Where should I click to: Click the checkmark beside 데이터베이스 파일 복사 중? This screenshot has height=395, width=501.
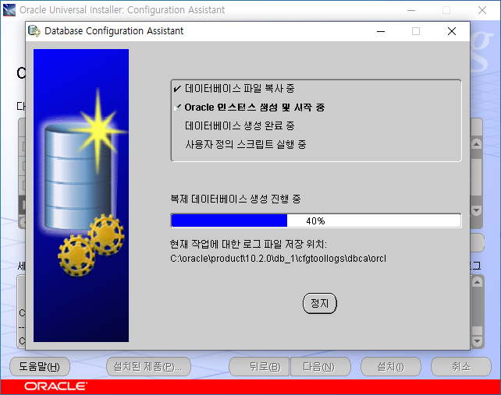(x=177, y=89)
